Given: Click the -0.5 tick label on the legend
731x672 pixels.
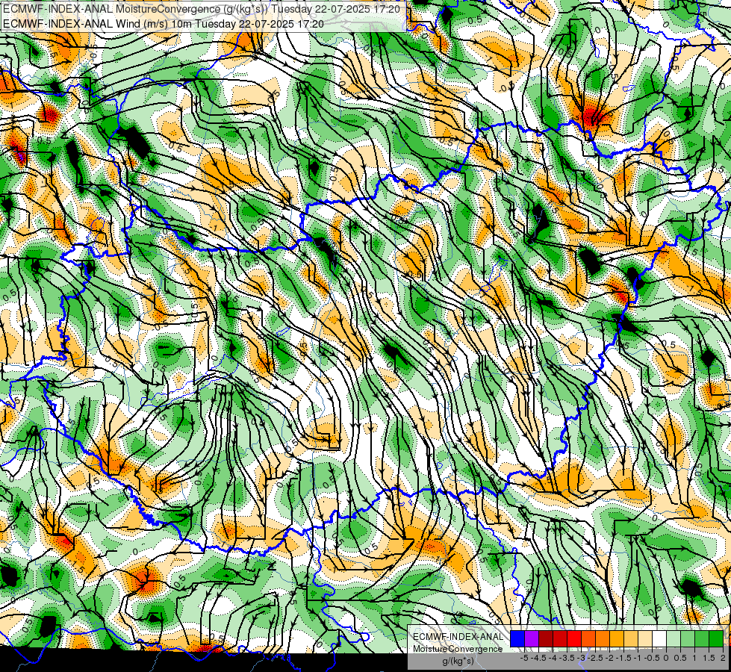Looking at the screenshot, I should tap(652, 658).
